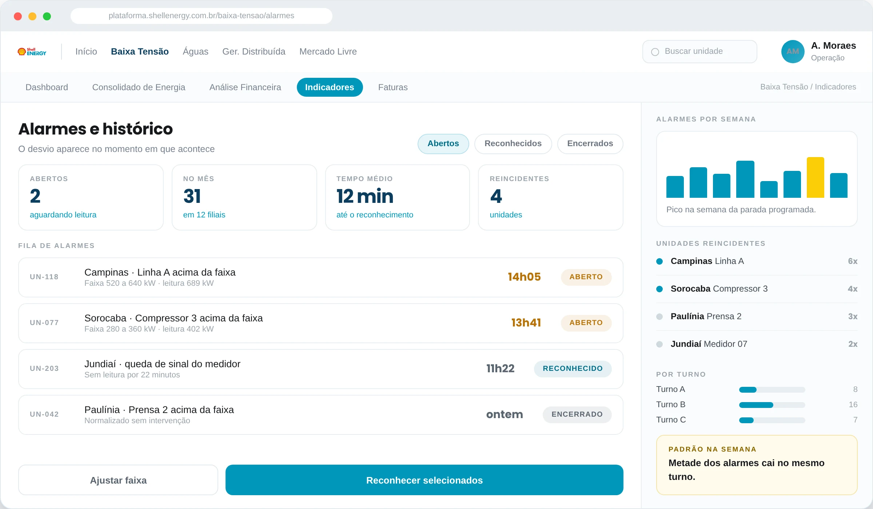Focus the Buscar unidade search field
The image size is (873, 509).
pyautogui.click(x=699, y=52)
